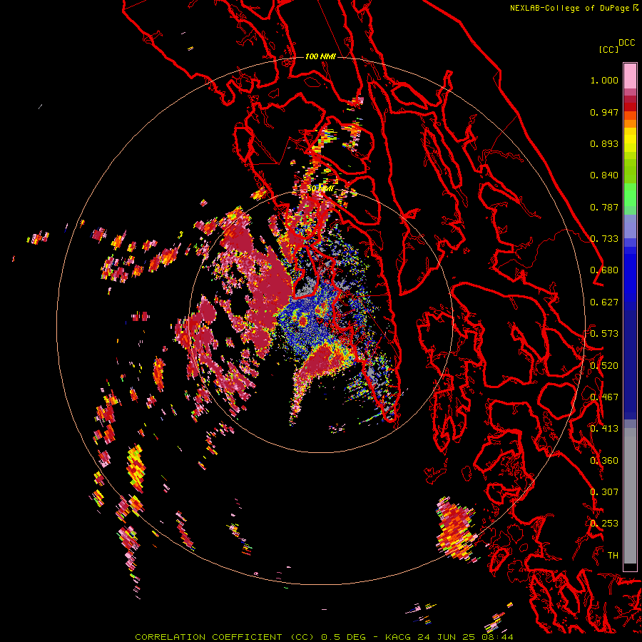Click the 0.573 value on the color scale

coord(604,334)
